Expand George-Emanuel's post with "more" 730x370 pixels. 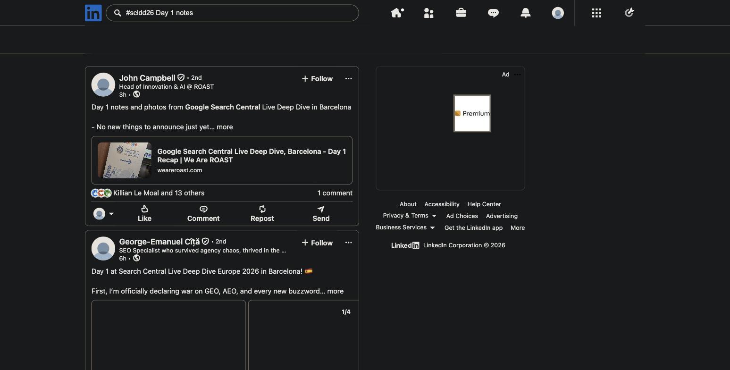coord(335,291)
